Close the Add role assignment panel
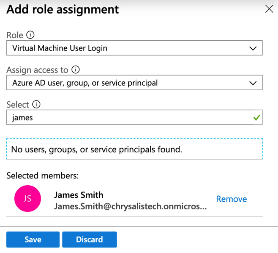Image resolution: width=278 pixels, height=253 pixels. [x=269, y=9]
